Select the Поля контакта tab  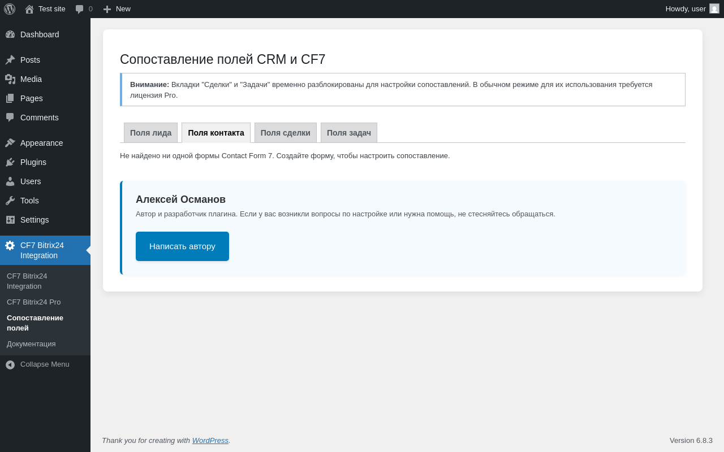tap(216, 133)
